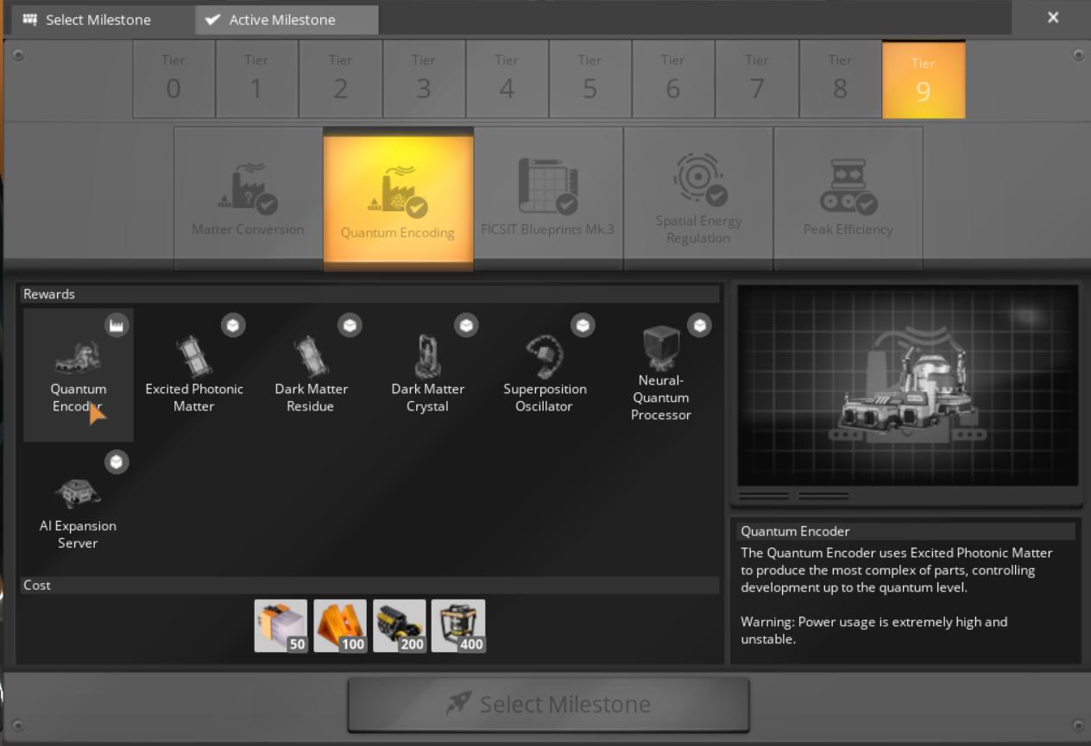Select Tier 9 in the tier bar
The height and width of the screenshot is (746, 1091).
[924, 78]
